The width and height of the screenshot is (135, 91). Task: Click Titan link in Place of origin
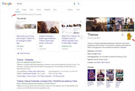click(99, 54)
